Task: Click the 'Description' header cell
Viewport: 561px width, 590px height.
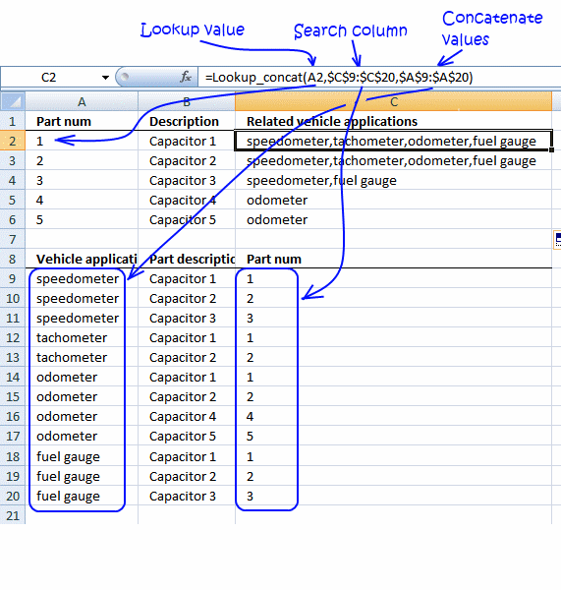Action: 187,122
